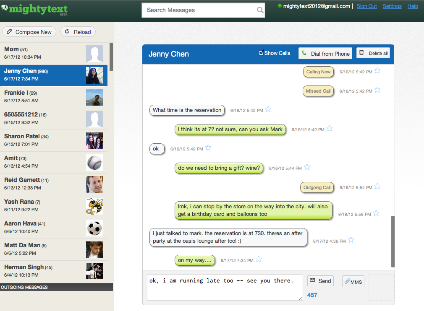
Task: Click the MightyText logo
Action: (x=34, y=10)
